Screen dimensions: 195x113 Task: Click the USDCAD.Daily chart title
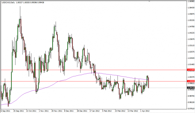pos(8,2)
